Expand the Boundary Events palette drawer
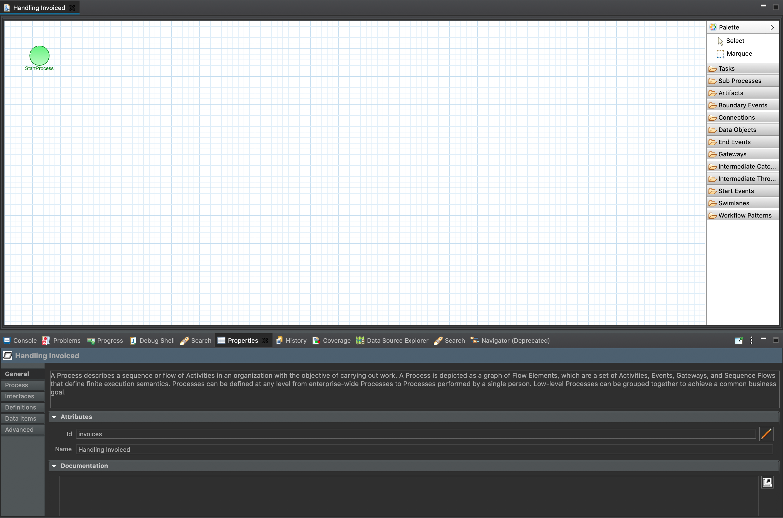The image size is (783, 518). [743, 105]
